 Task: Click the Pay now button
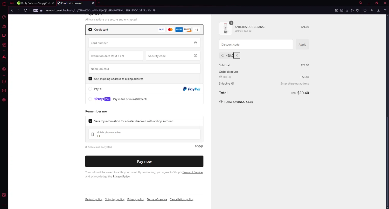(x=144, y=161)
